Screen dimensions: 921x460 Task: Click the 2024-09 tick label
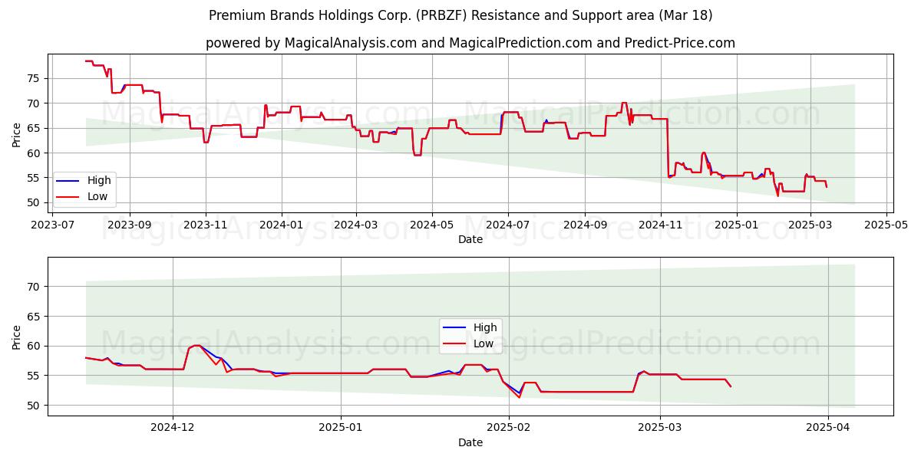point(585,225)
